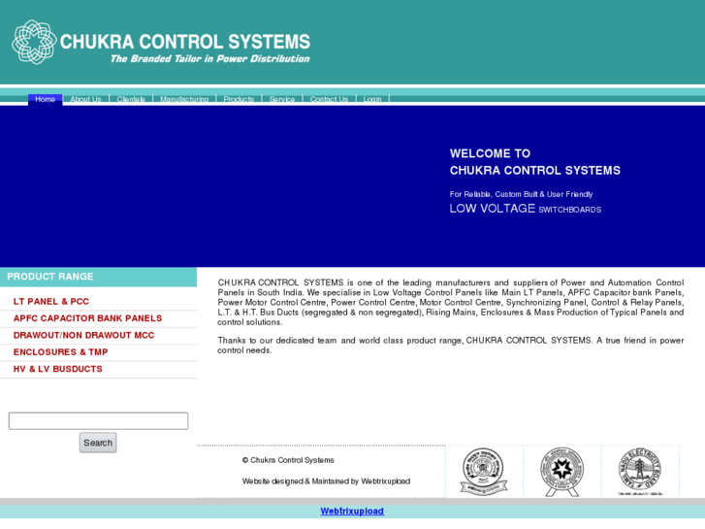Viewport: 705px width, 529px height.
Task: Open the Home tab
Action: point(45,99)
